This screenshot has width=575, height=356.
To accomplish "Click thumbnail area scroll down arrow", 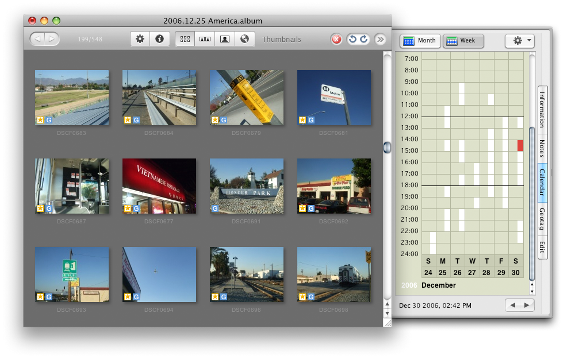I will (x=387, y=314).
